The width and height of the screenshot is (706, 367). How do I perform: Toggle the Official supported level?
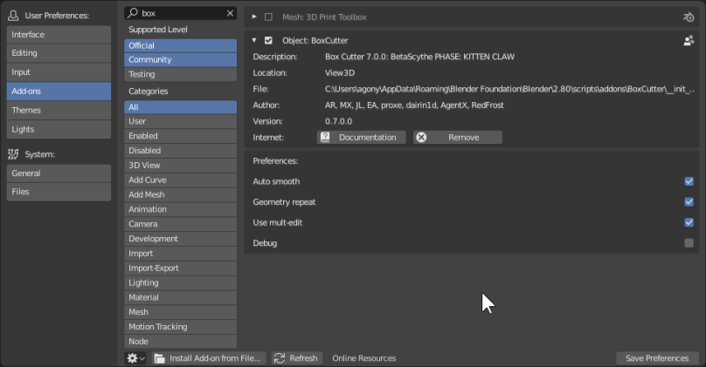(x=180, y=45)
